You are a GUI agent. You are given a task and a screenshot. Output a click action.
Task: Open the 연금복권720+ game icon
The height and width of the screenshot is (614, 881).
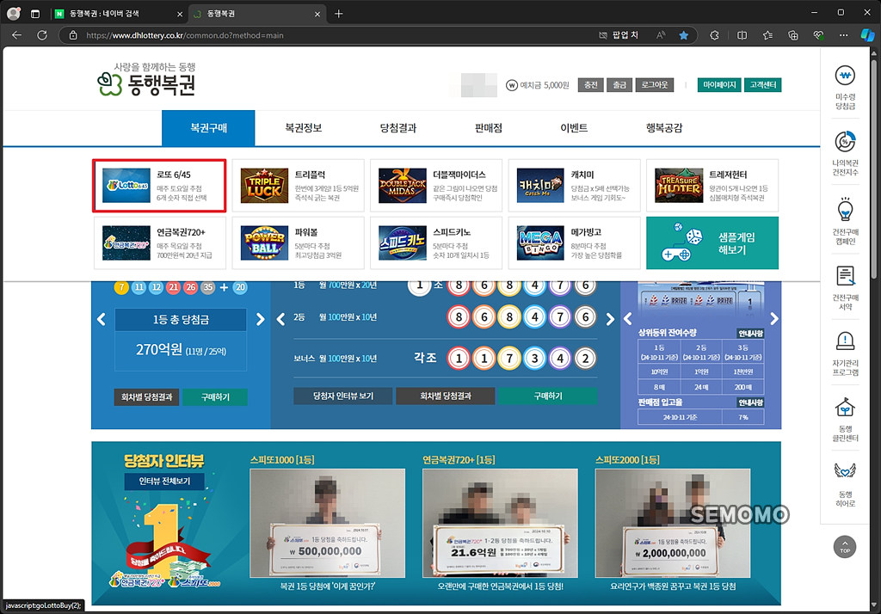(x=126, y=243)
